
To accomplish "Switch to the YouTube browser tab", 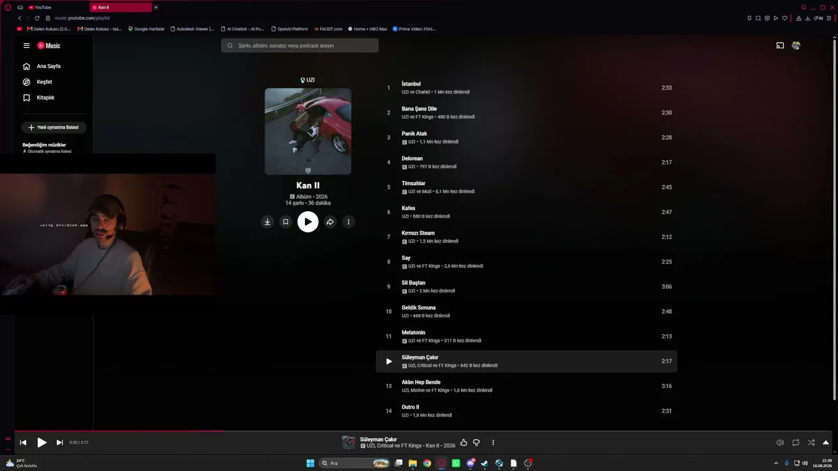I will (x=57, y=7).
